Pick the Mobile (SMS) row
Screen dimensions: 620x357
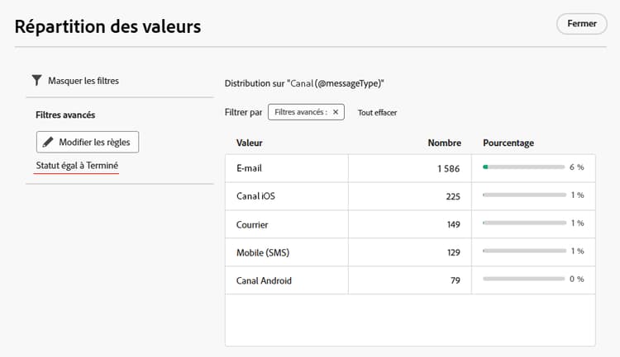[262, 251]
